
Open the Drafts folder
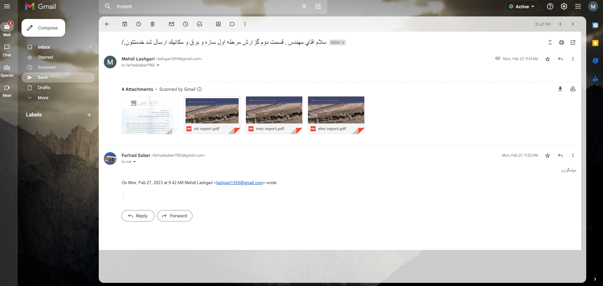44,88
